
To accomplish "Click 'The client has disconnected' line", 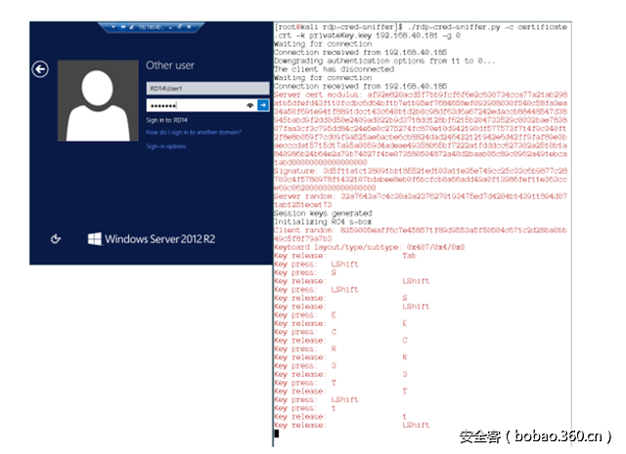I will coord(334,69).
